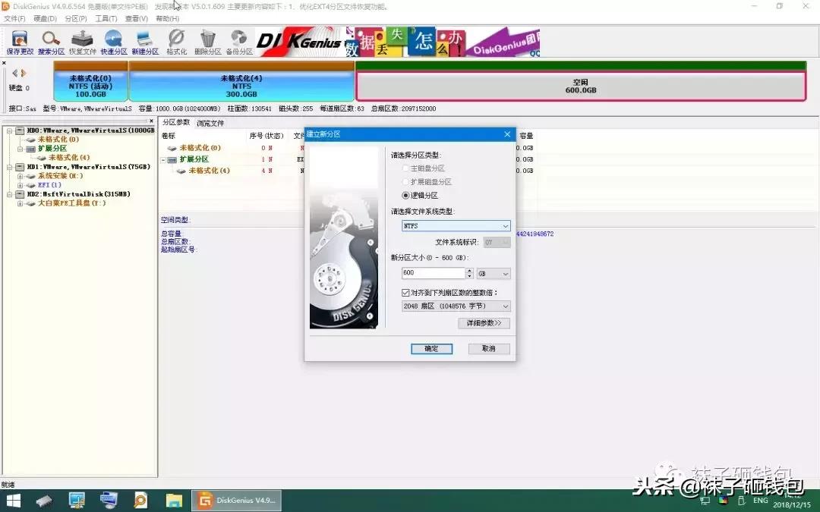The height and width of the screenshot is (512, 820).
Task: Select the 格式化 (Format) toolbar icon
Action: tap(176, 42)
